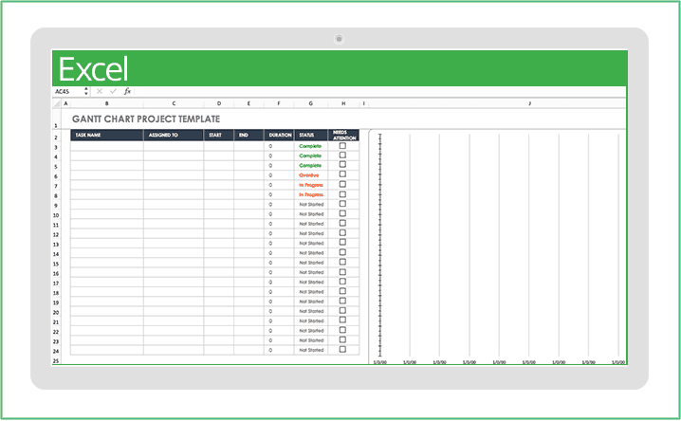Select the column B header
This screenshot has width=681, height=421.
point(106,102)
